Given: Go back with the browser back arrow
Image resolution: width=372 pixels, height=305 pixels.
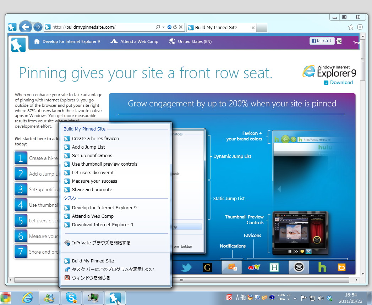Looking at the screenshot, I should coord(26,27).
